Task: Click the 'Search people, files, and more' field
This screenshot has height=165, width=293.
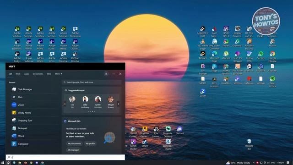Action: [92, 82]
